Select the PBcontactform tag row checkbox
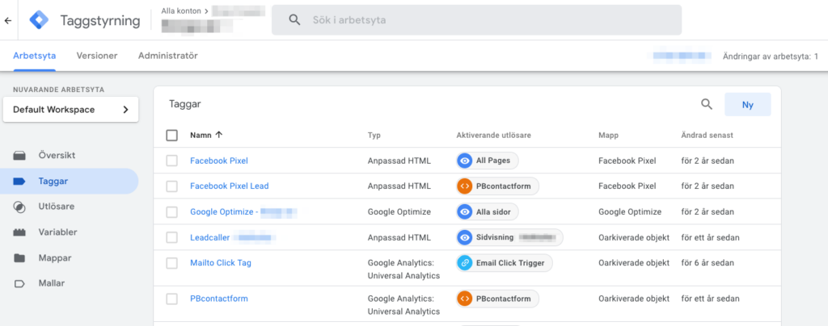The image size is (828, 326). click(171, 299)
